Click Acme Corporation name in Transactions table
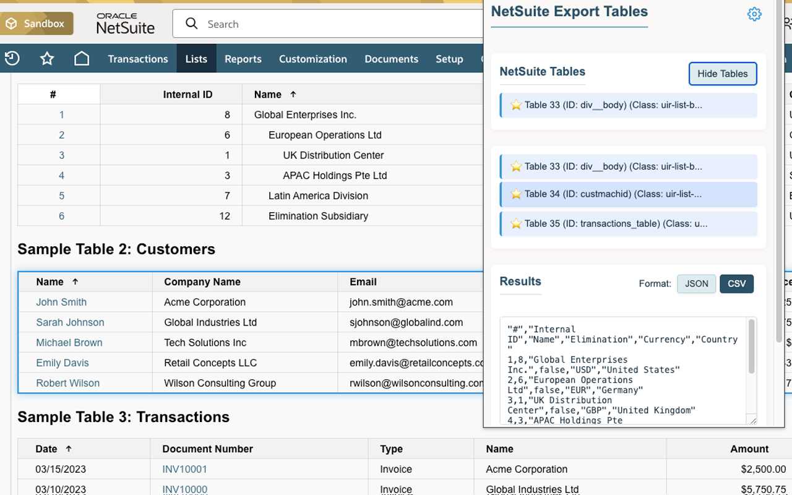 tap(527, 469)
